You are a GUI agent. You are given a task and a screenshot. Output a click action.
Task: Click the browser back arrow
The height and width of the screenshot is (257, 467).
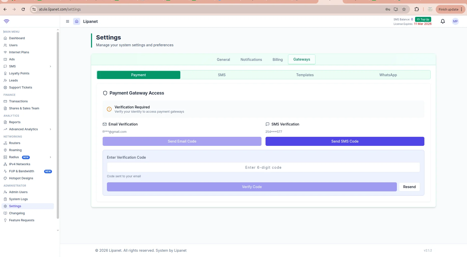pyautogui.click(x=5, y=9)
